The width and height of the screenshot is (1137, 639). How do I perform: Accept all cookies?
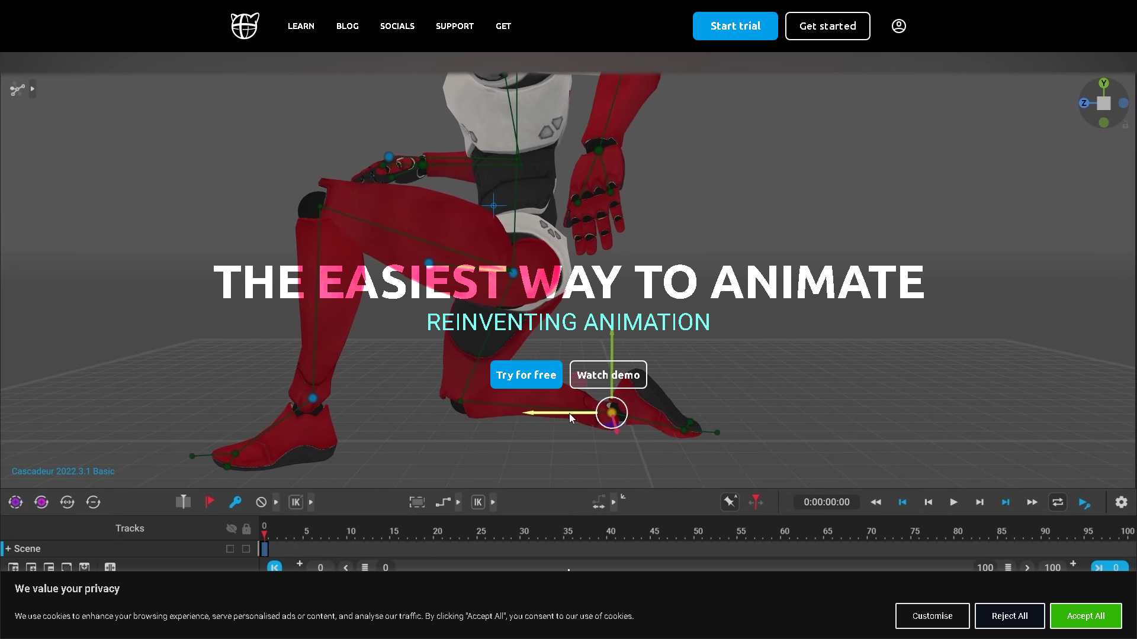tap(1085, 616)
